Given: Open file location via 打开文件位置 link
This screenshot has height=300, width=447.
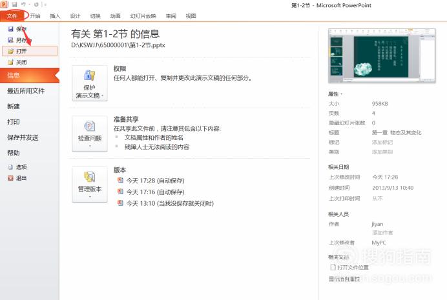Looking at the screenshot, I should [353, 268].
